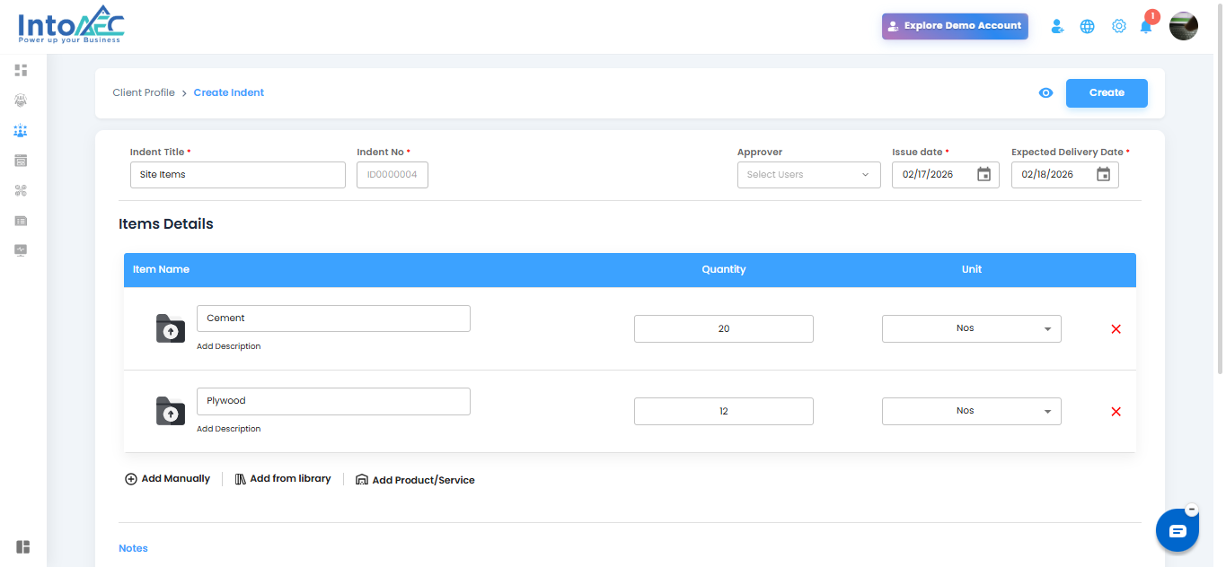The width and height of the screenshot is (1226, 567).
Task: Open the chat support bubble
Action: pos(1177,531)
